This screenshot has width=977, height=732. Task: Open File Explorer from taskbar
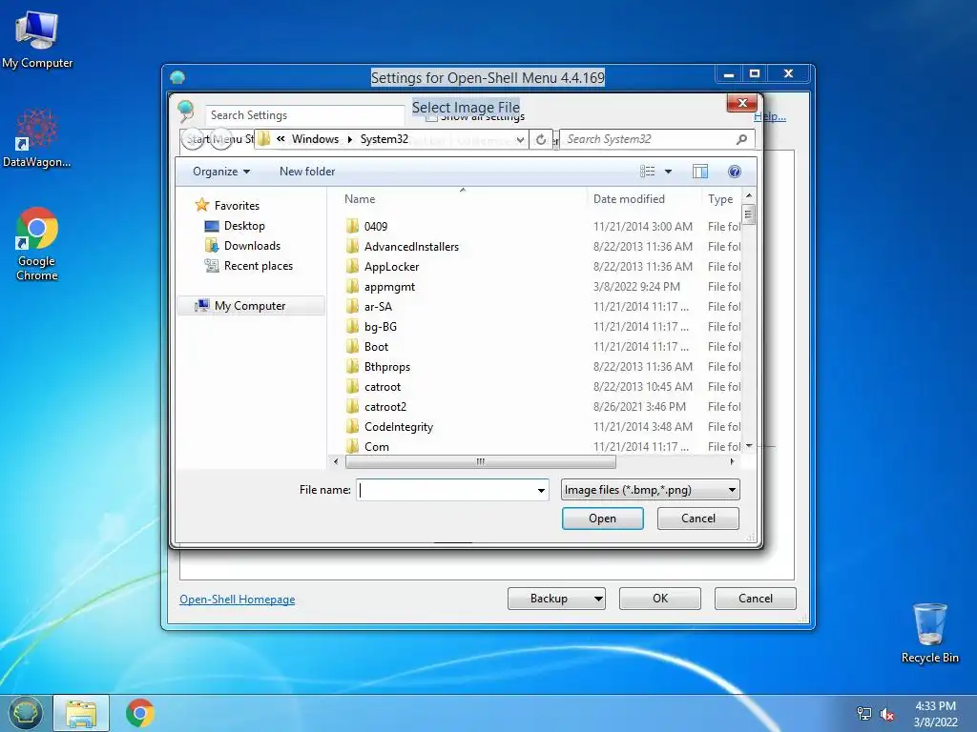coord(81,713)
